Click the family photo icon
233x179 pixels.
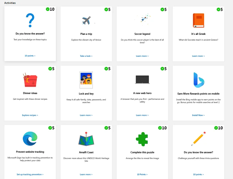click(86, 80)
